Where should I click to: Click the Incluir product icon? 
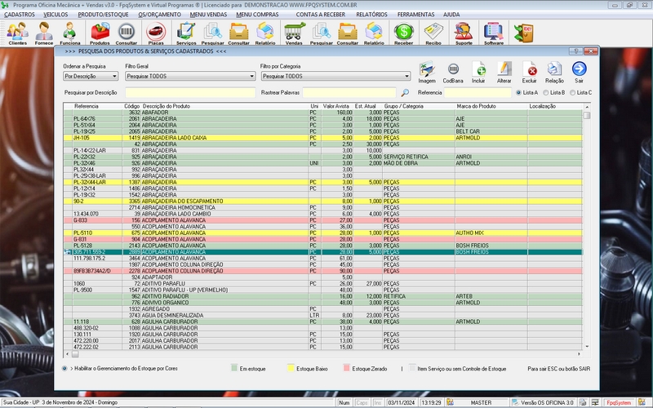pos(478,71)
